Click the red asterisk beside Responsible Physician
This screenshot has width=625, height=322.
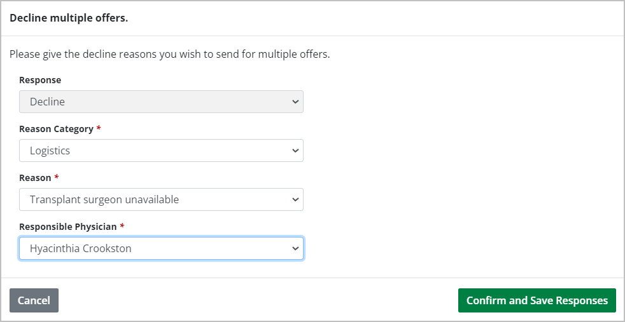(122, 227)
